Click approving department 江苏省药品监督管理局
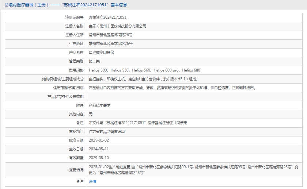The image size is (307, 189). (x=107, y=131)
